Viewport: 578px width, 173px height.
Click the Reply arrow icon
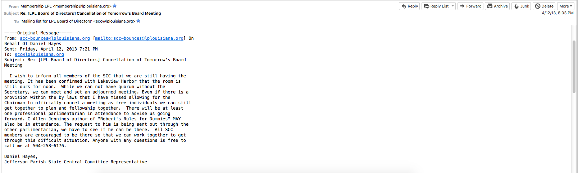tap(404, 6)
